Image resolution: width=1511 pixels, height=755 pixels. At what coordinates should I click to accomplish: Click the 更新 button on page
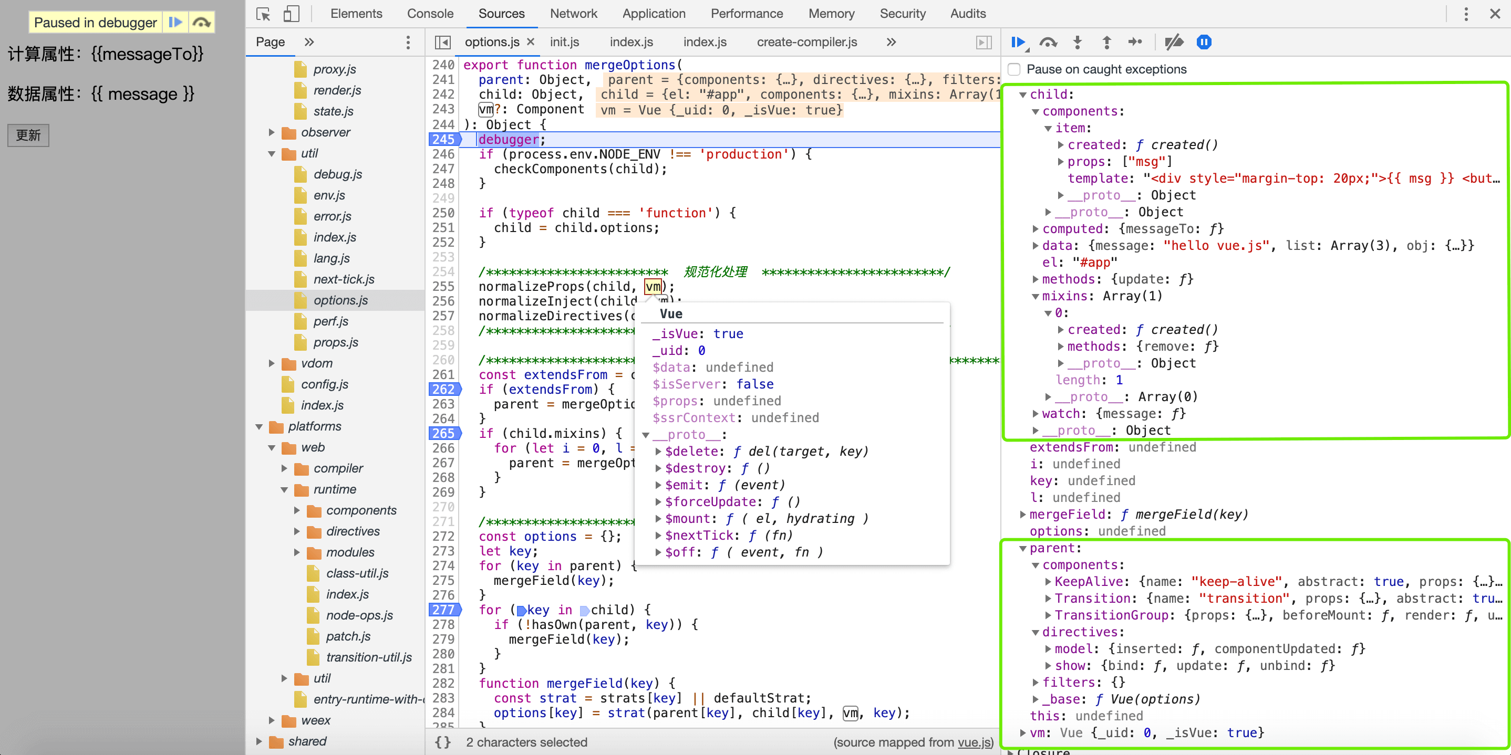coord(28,135)
